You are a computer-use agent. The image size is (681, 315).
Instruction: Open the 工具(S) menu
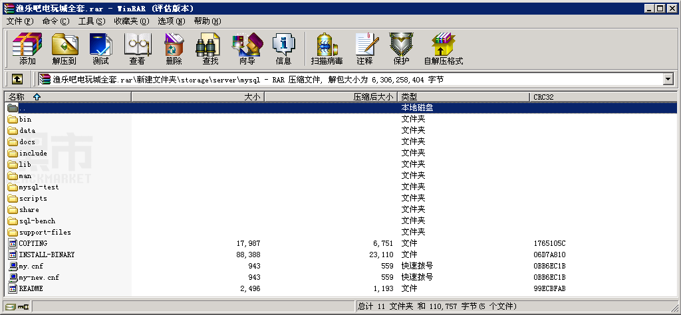[92, 21]
